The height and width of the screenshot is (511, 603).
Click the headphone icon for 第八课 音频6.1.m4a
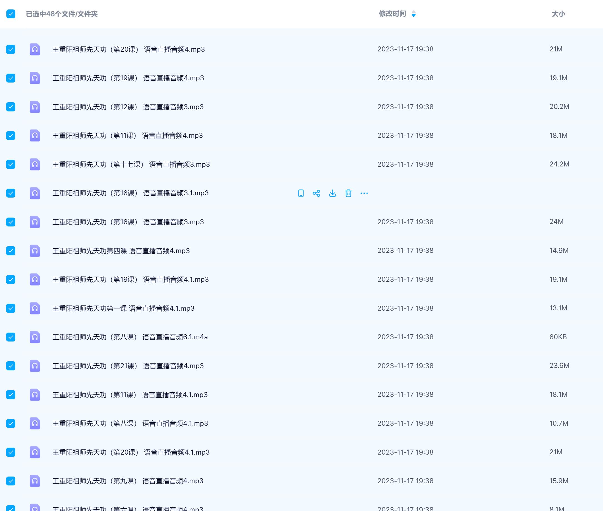click(35, 337)
